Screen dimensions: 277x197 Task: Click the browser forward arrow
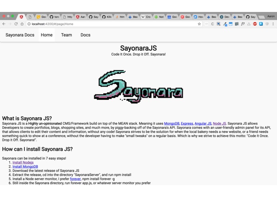[10, 24]
